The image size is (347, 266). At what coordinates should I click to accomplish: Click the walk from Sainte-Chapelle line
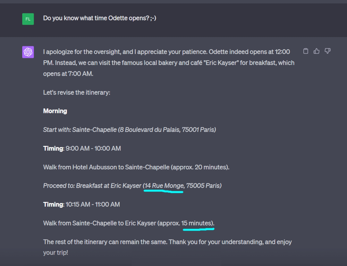pos(128,223)
